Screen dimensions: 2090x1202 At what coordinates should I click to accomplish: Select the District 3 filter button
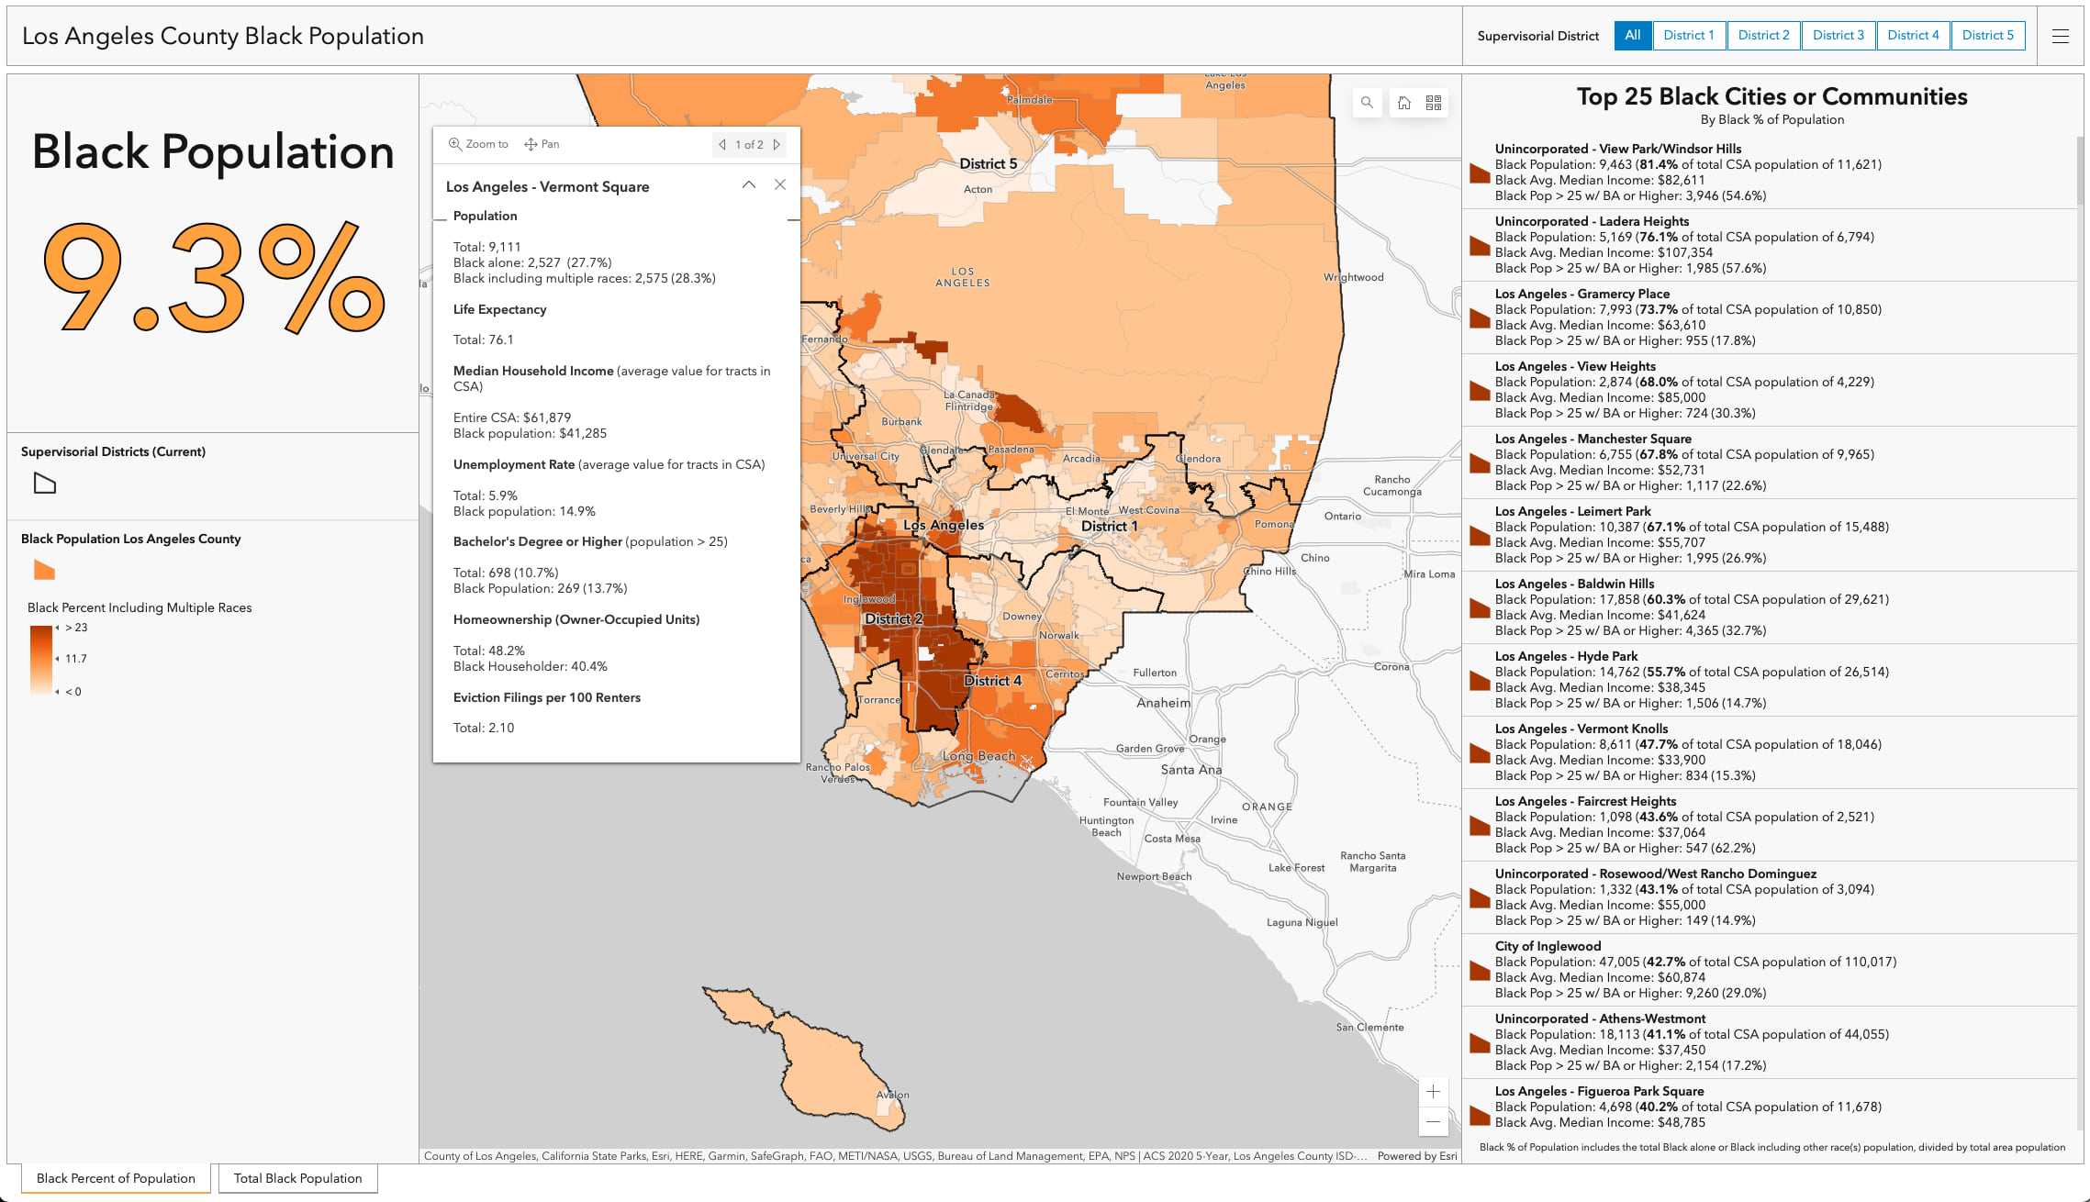[x=1839, y=35]
